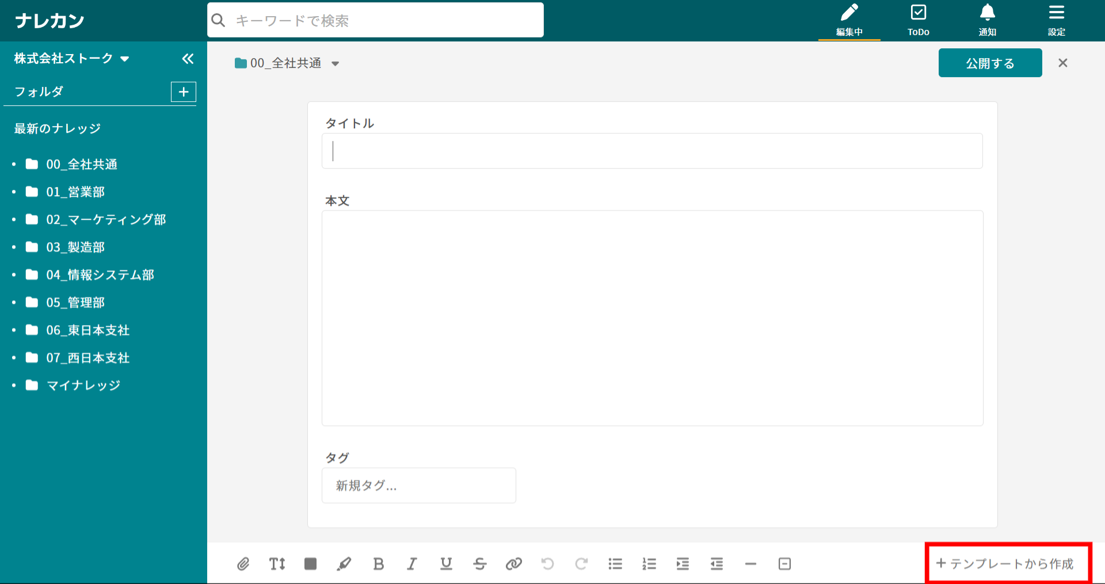Toggle strikethrough formatting
Screen dimensions: 1105x584
point(480,564)
